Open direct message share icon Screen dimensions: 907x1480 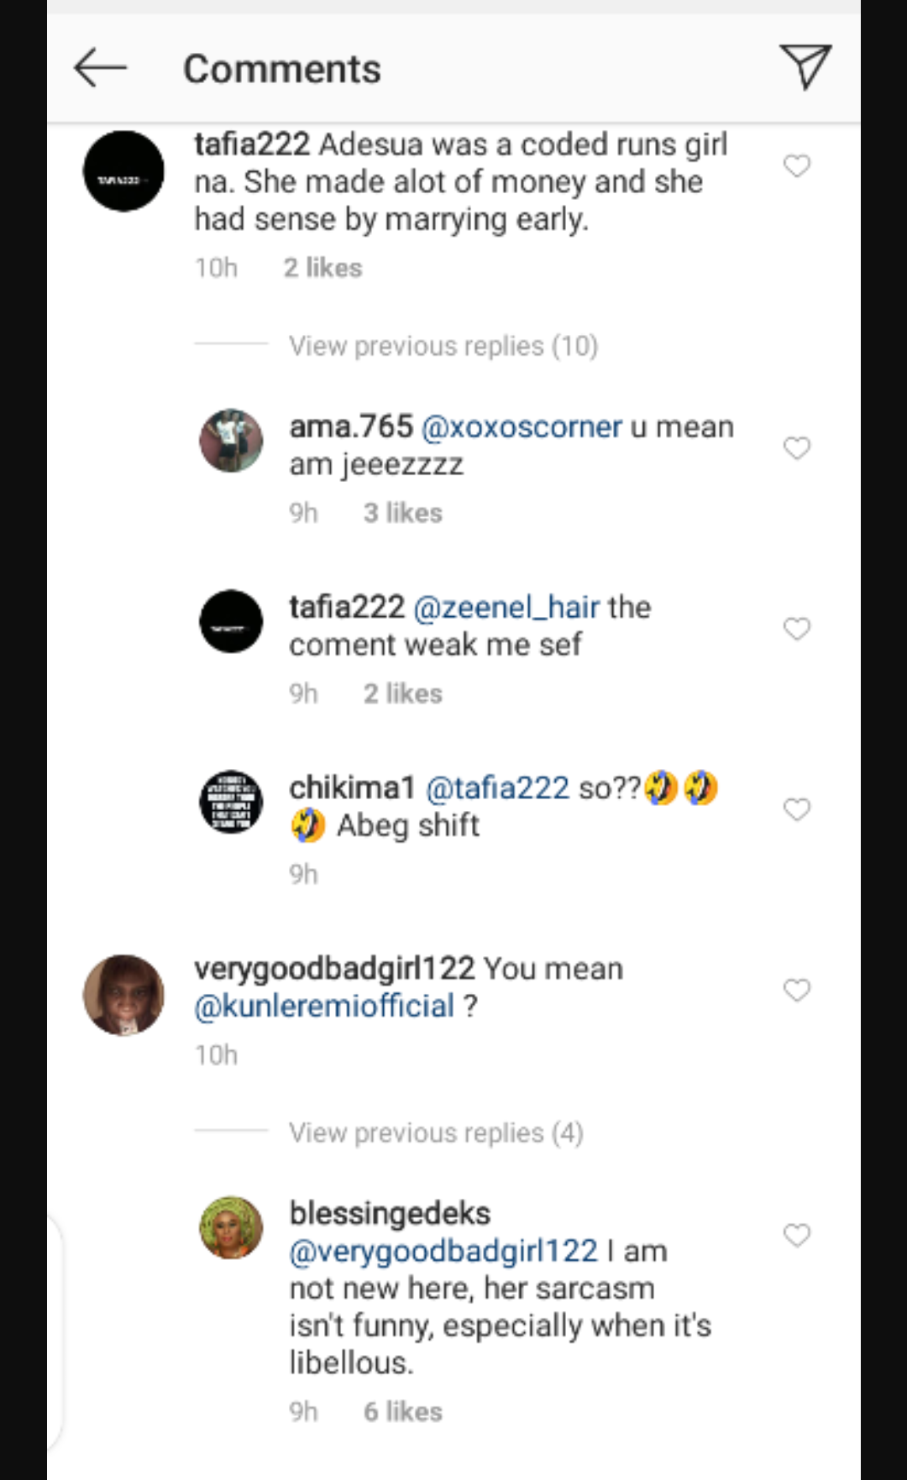point(805,67)
